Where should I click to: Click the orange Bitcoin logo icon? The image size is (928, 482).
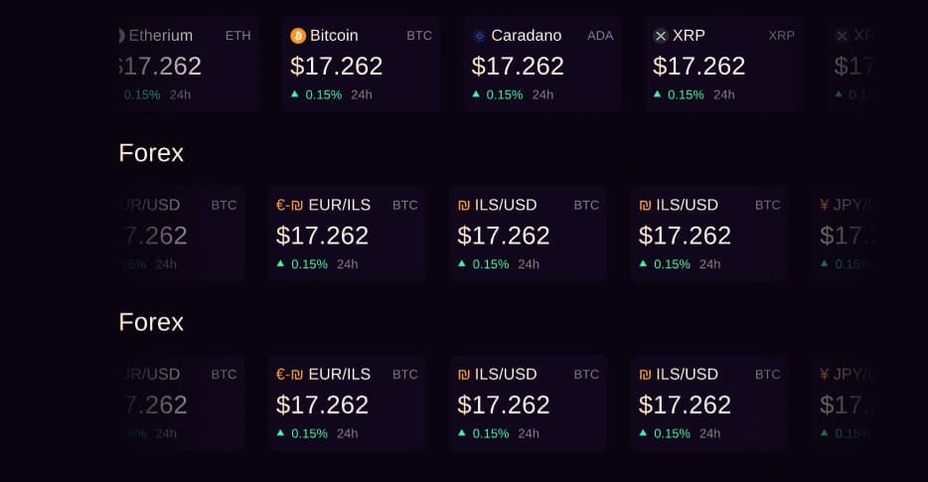click(x=298, y=36)
